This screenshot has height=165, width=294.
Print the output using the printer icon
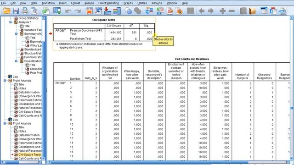tap(25, 11)
